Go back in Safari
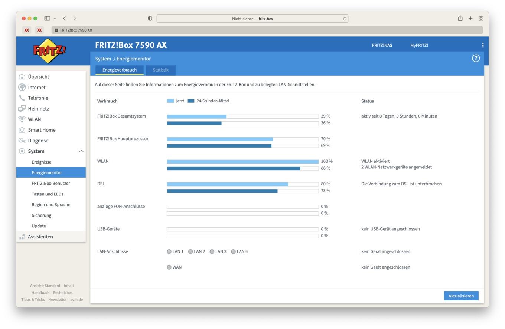The width and height of the screenshot is (505, 329). pyautogui.click(x=65, y=18)
